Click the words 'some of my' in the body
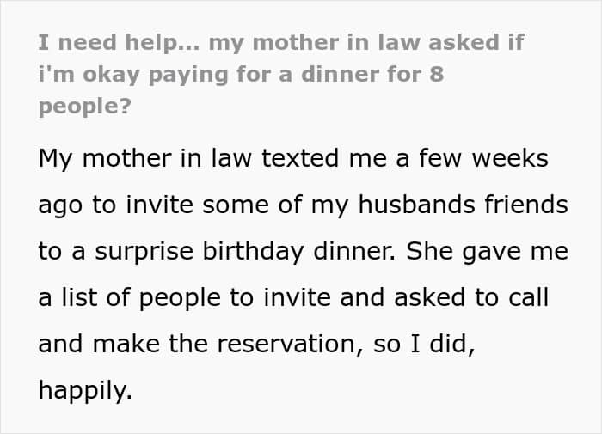 point(275,205)
